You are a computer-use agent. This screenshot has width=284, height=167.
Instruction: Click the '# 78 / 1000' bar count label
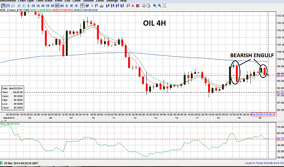pos(23,10)
